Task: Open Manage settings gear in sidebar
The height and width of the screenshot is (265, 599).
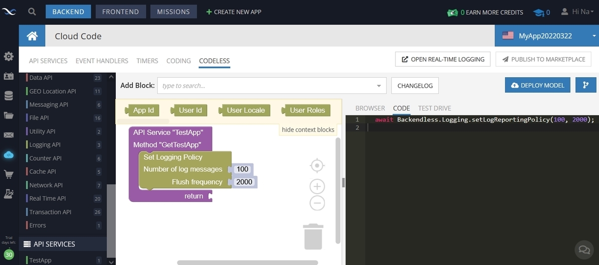Action: tap(8, 56)
